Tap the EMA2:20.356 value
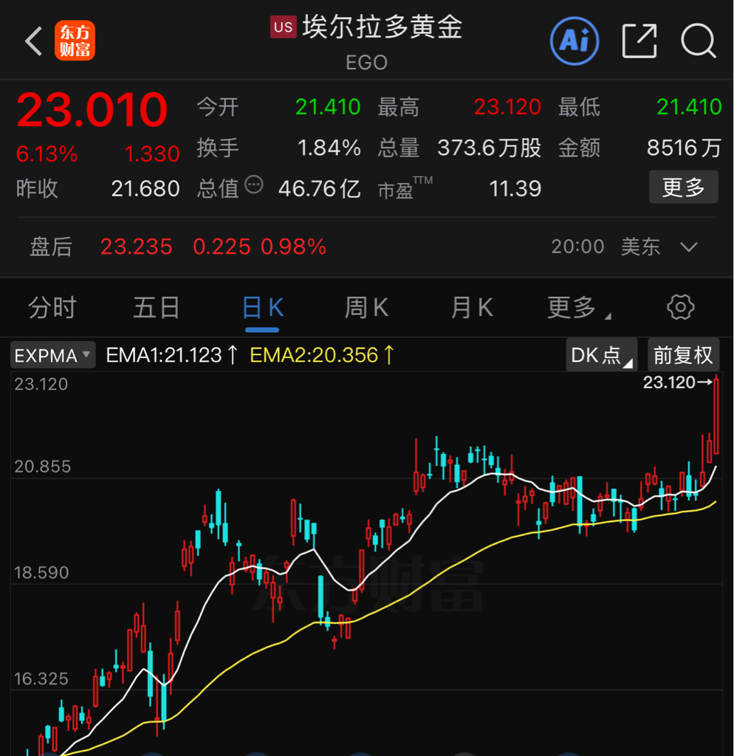This screenshot has height=756, width=734. 322,355
